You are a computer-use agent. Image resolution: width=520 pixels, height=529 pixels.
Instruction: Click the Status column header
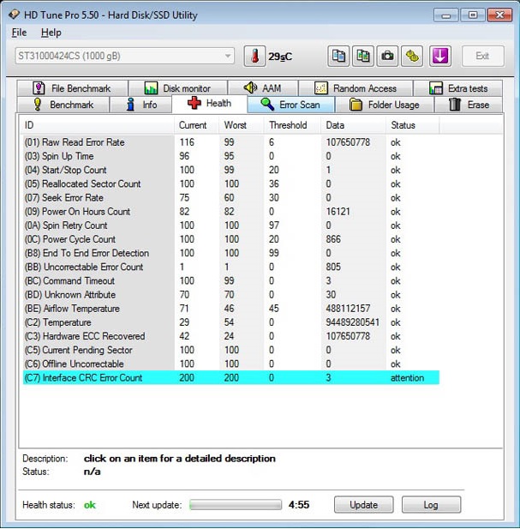(x=413, y=125)
